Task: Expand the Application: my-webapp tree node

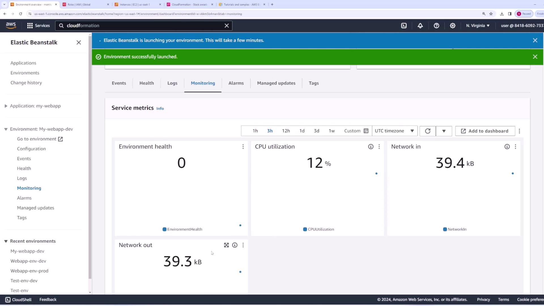Action: point(6,106)
